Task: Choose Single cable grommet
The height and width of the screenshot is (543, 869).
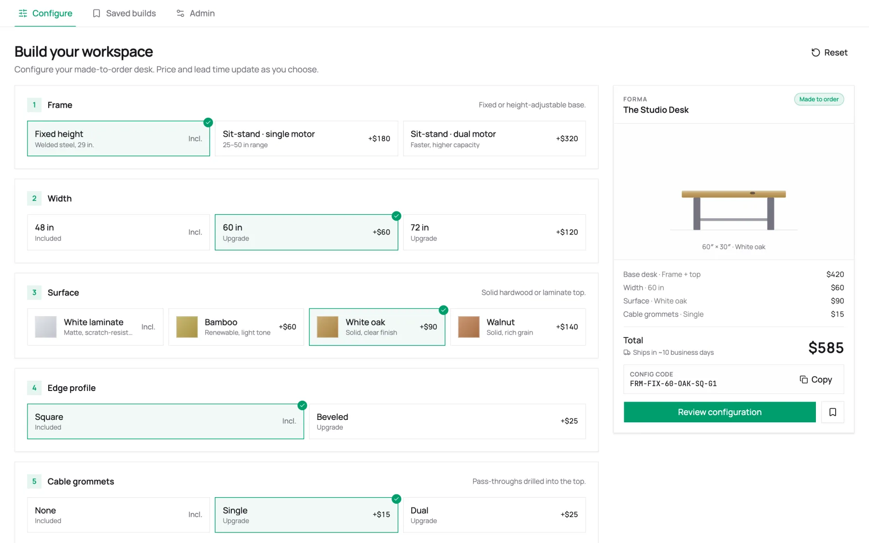Action: 306,515
